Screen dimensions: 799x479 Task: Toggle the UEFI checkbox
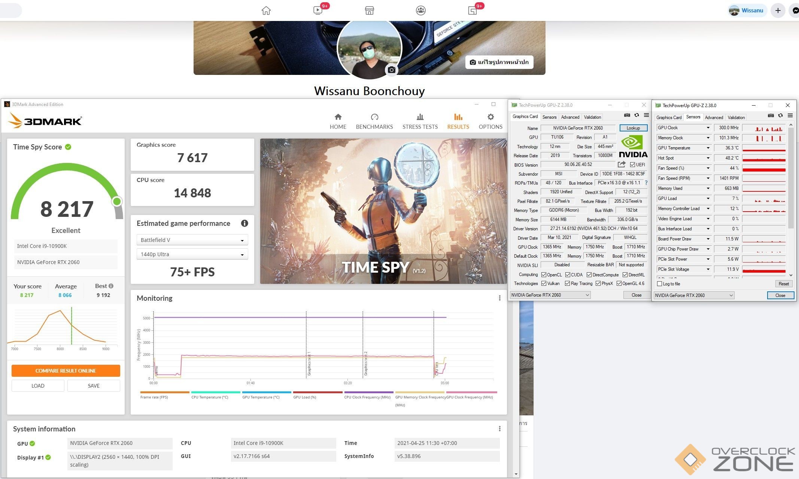click(x=632, y=165)
